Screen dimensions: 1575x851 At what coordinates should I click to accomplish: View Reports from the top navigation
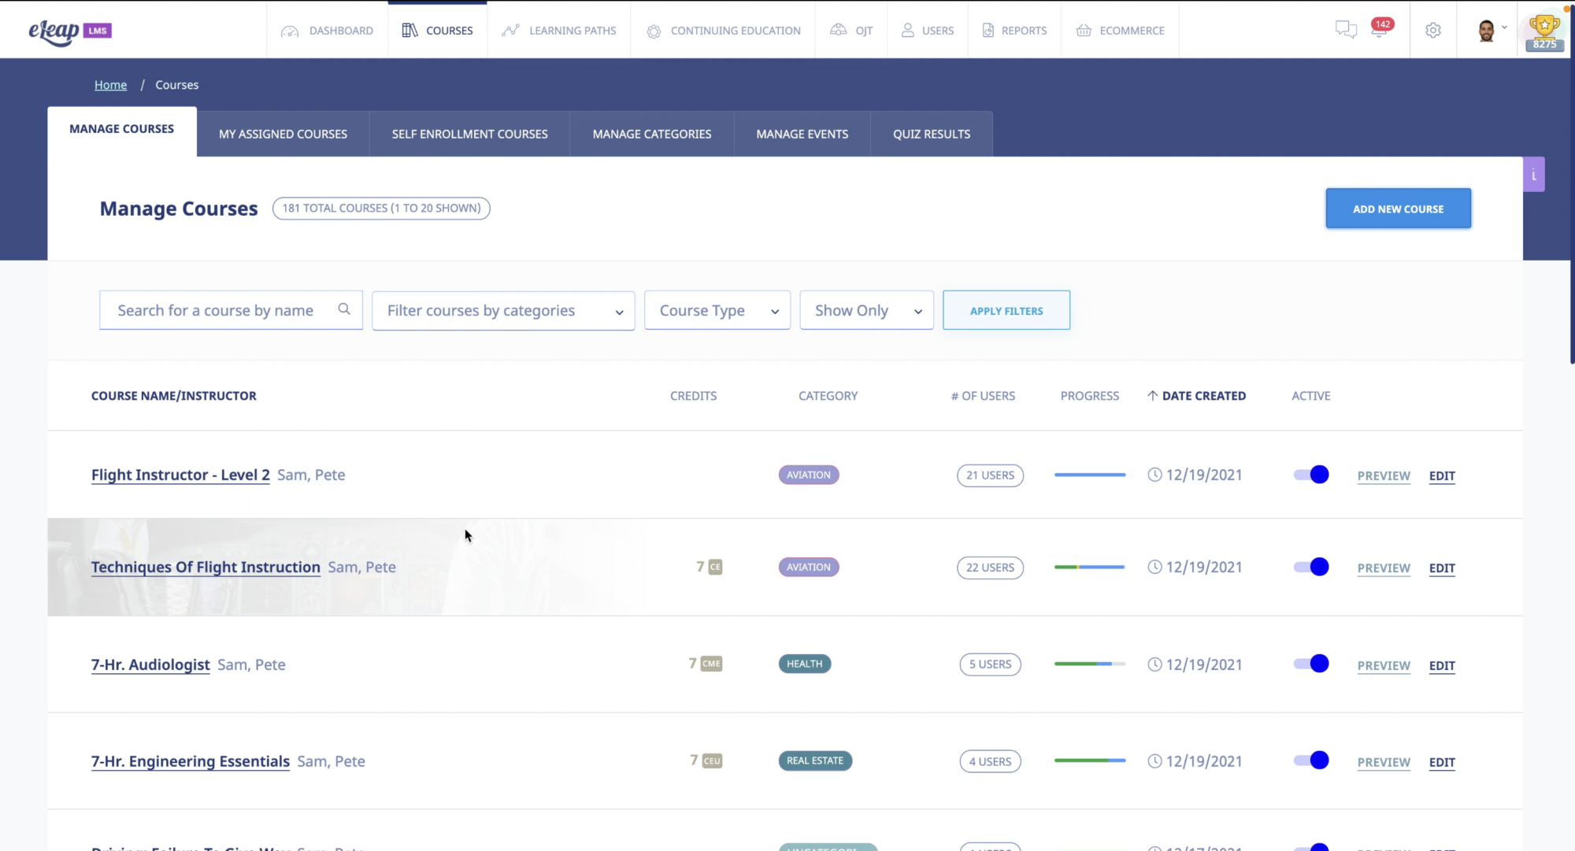1014,30
